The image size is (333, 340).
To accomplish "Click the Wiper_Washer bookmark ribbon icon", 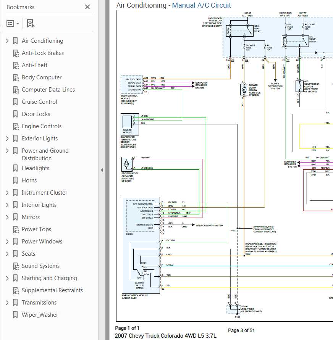I will tap(15, 315).
